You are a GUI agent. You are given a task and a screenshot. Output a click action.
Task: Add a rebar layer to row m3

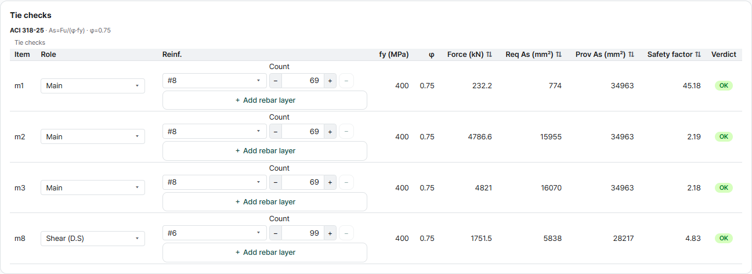265,201
